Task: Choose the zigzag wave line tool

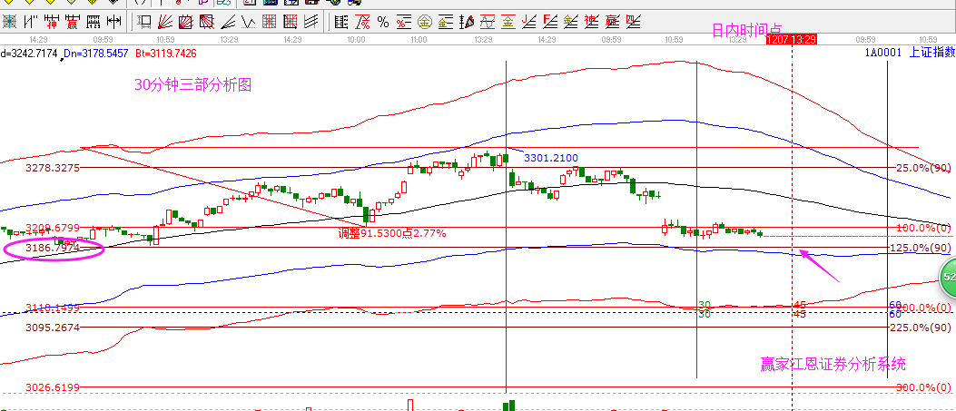Action: pyautogui.click(x=248, y=23)
